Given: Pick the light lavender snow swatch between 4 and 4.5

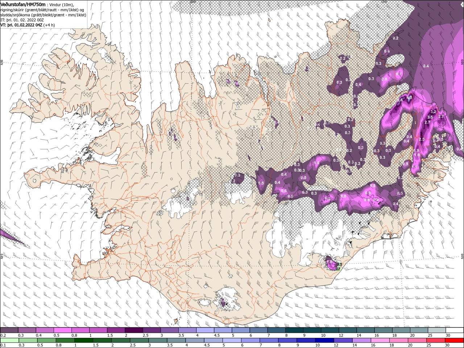Looking at the screenshot, I should 205,330.
